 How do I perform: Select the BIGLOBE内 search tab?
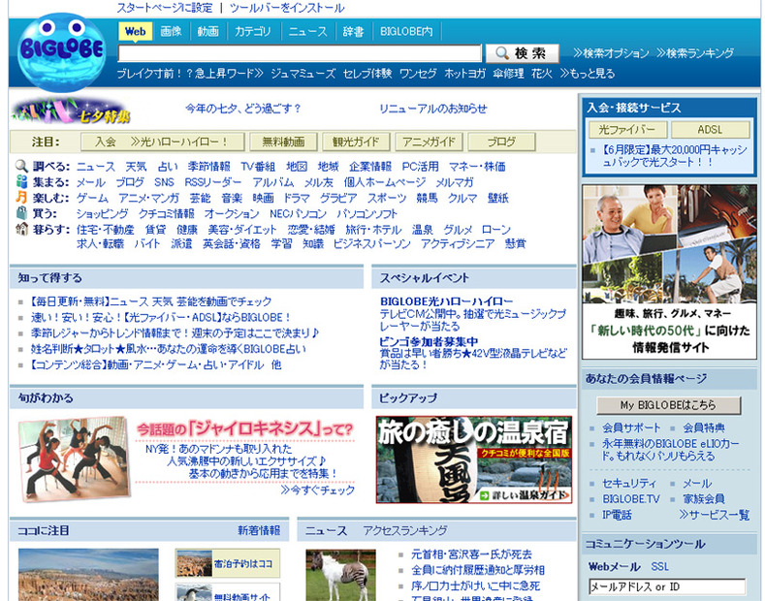point(406,32)
